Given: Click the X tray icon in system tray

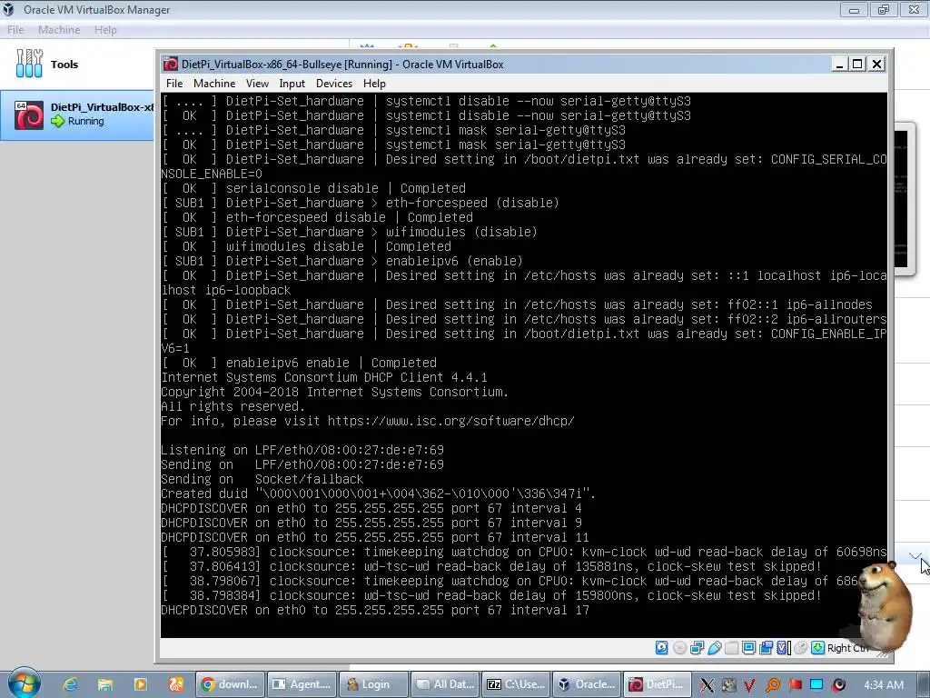Looking at the screenshot, I should pos(707,685).
